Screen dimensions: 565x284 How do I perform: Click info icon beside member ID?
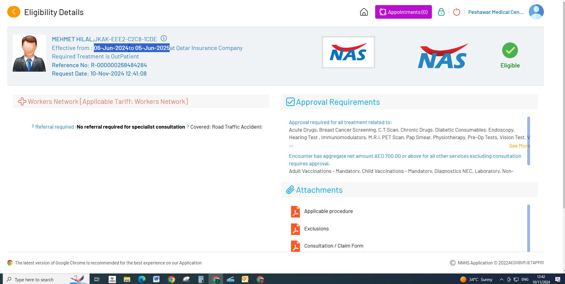(164, 39)
